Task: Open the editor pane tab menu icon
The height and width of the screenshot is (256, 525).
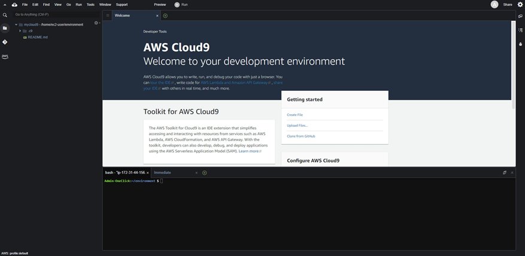Action: tap(108, 16)
